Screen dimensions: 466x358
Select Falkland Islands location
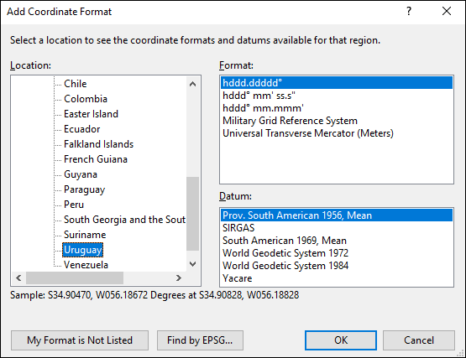(99, 144)
